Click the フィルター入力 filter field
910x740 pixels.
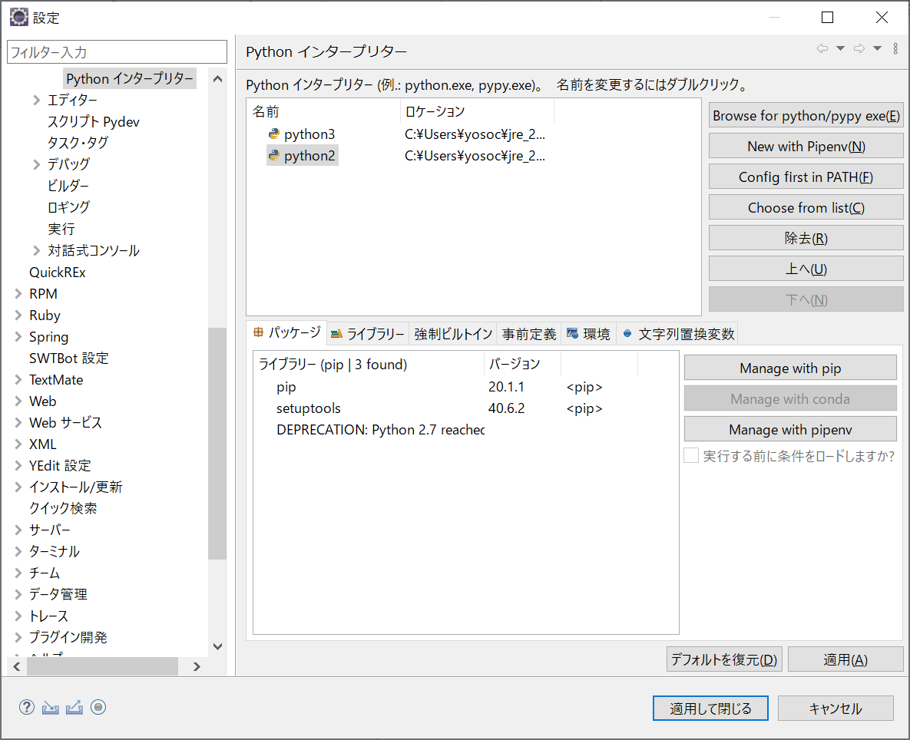click(117, 51)
